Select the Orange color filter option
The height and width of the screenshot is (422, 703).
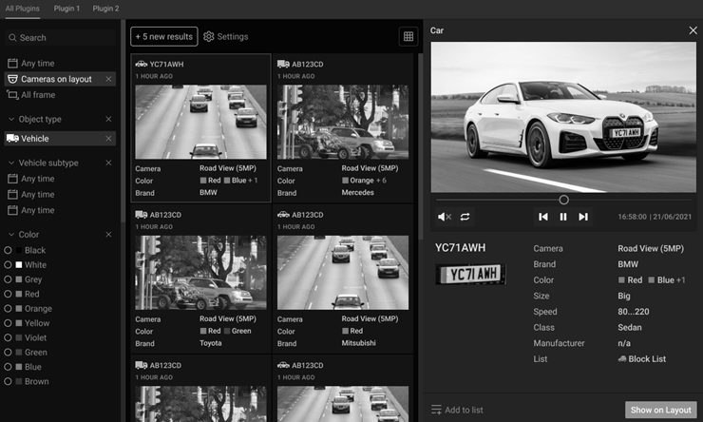[9, 309]
